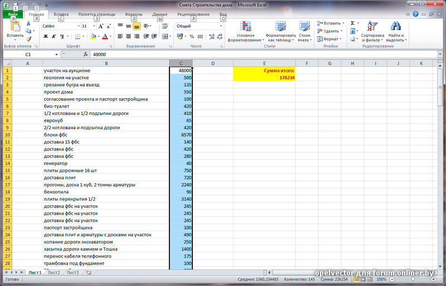446x286 pixels.
Task: Click the AutoSum sigma icon
Action: point(352,23)
